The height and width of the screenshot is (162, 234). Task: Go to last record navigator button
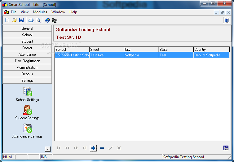pos(85,148)
